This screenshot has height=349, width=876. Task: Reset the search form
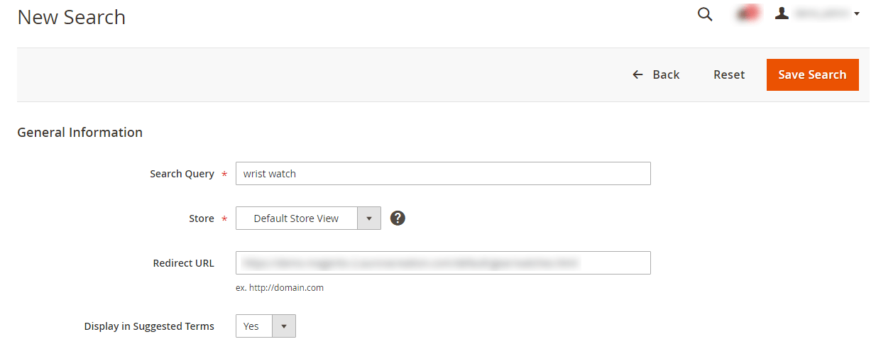pos(729,74)
